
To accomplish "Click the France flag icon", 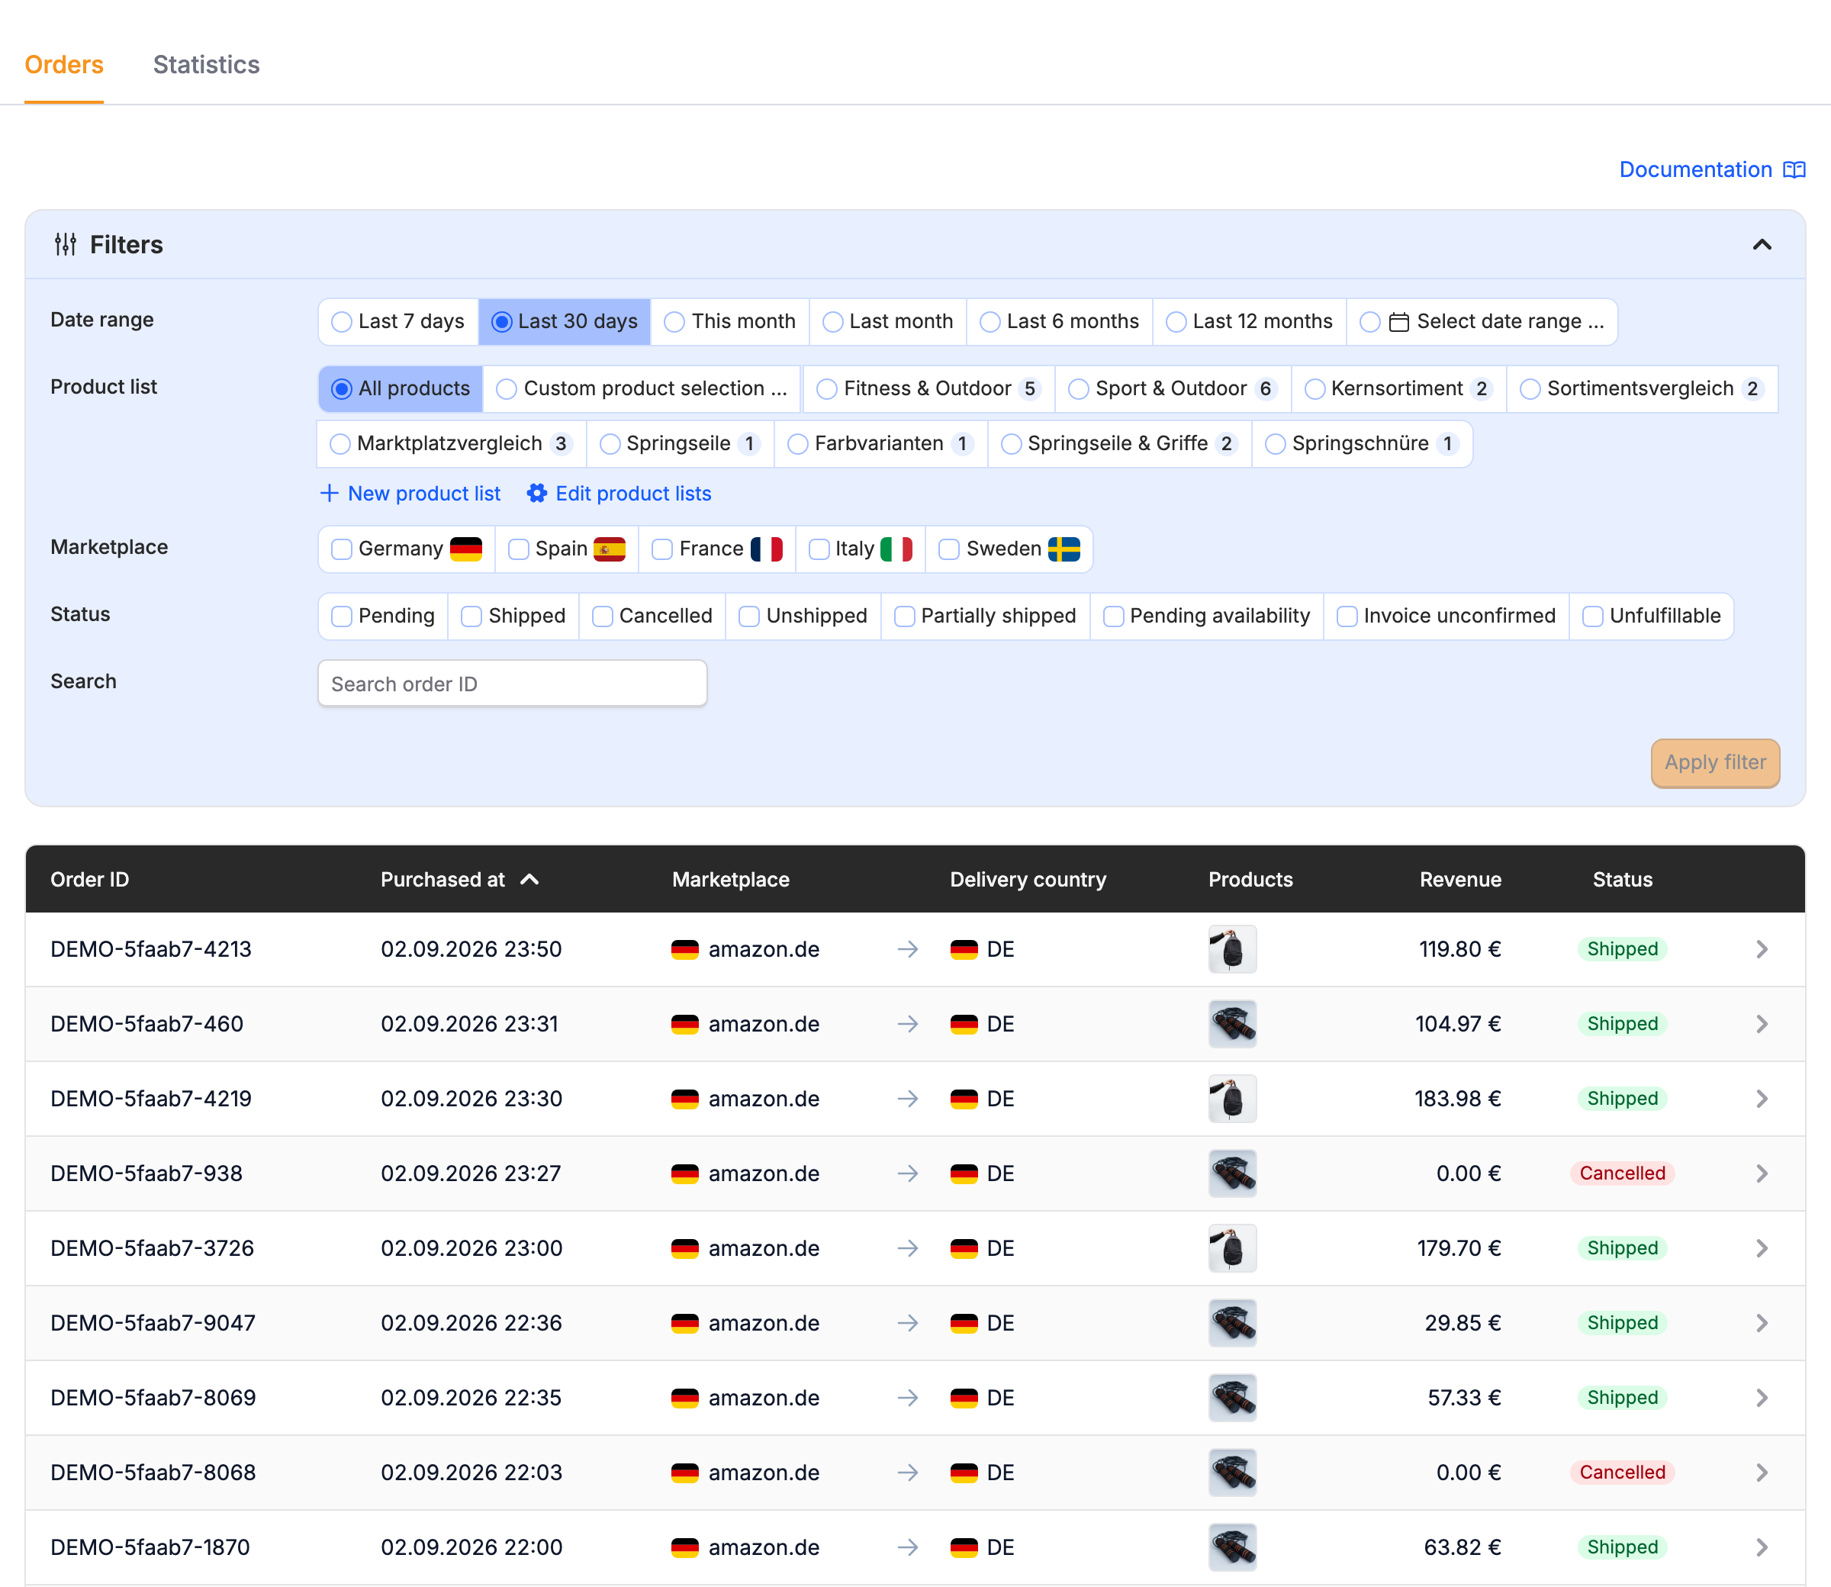I will (767, 549).
